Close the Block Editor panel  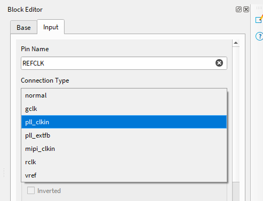(246, 10)
